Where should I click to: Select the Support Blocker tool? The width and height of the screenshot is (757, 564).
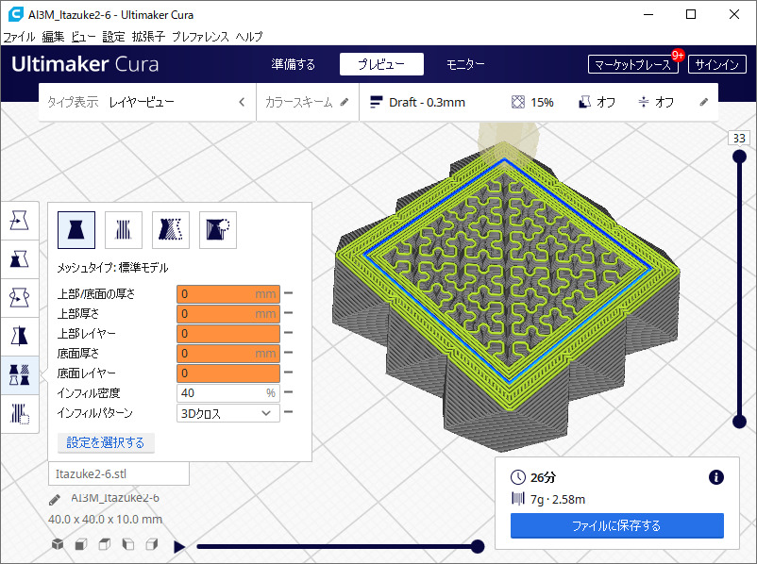19,412
